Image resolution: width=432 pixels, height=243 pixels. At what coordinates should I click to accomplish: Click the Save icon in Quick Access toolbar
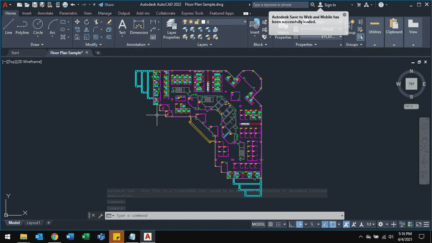tap(35, 5)
